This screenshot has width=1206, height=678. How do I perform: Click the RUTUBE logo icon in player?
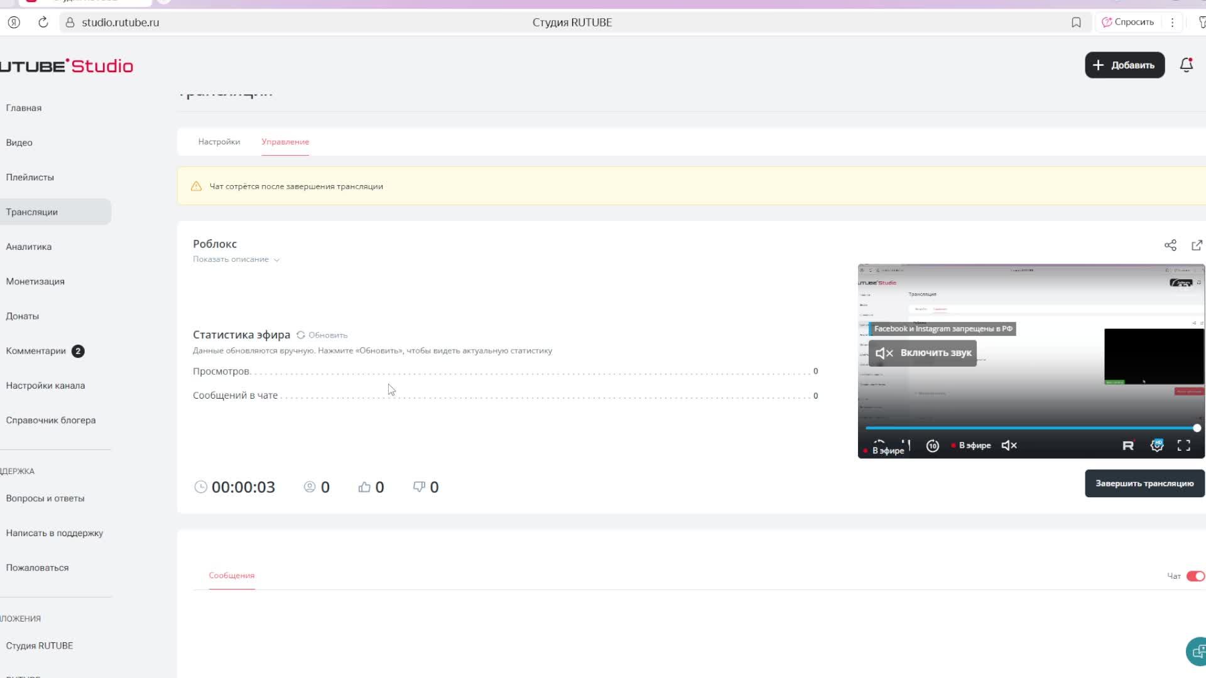point(1128,445)
